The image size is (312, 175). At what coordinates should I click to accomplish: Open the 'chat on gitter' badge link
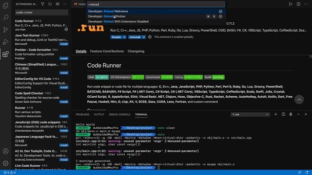pyautogui.click(x=98, y=77)
